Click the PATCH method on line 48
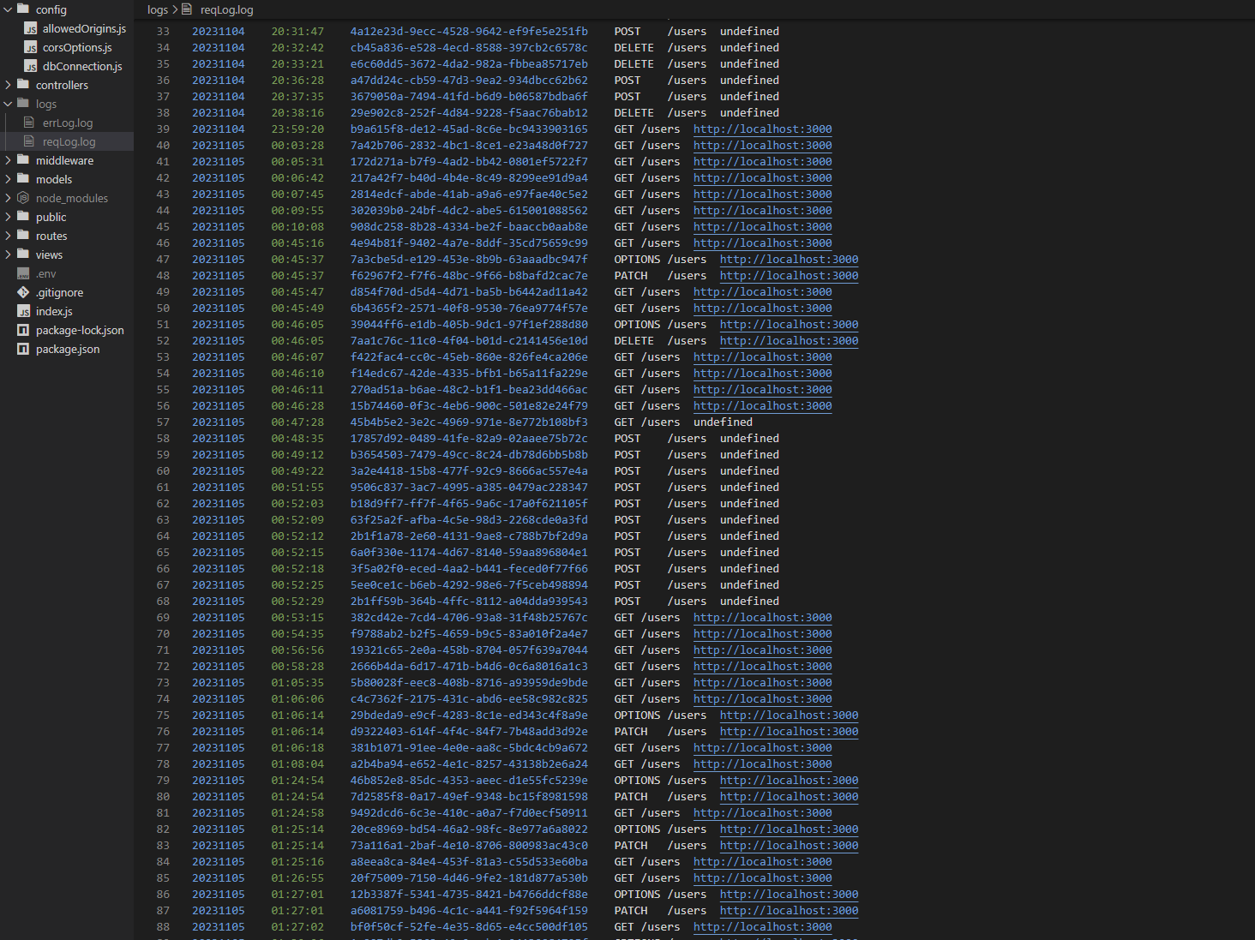This screenshot has height=940, width=1255. pyautogui.click(x=631, y=276)
